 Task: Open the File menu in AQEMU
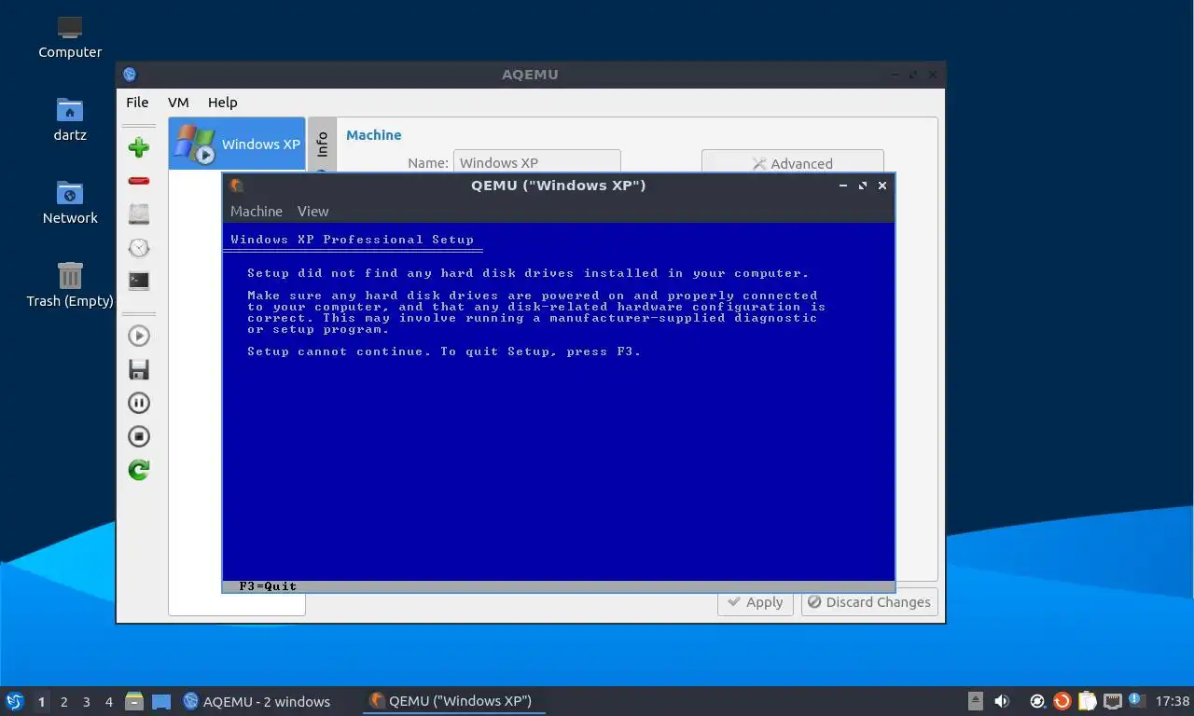[137, 103]
